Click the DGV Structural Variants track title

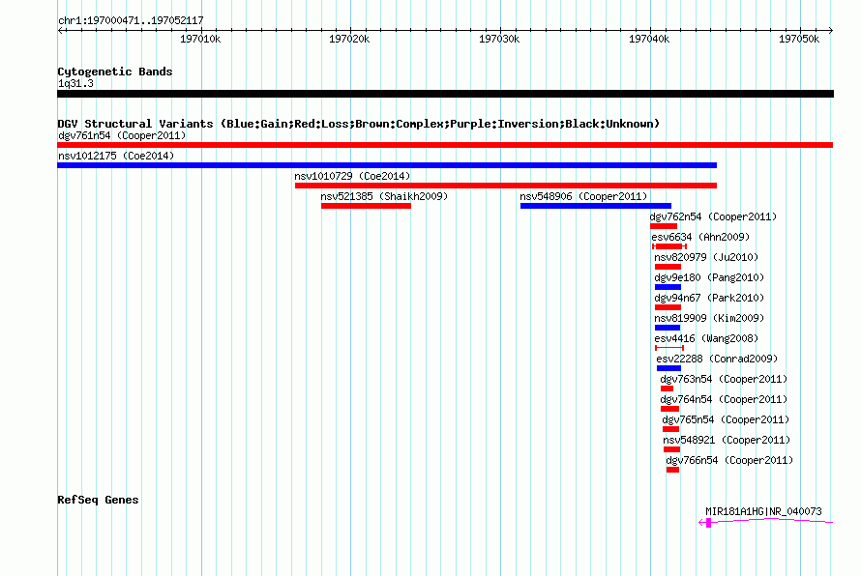[358, 124]
